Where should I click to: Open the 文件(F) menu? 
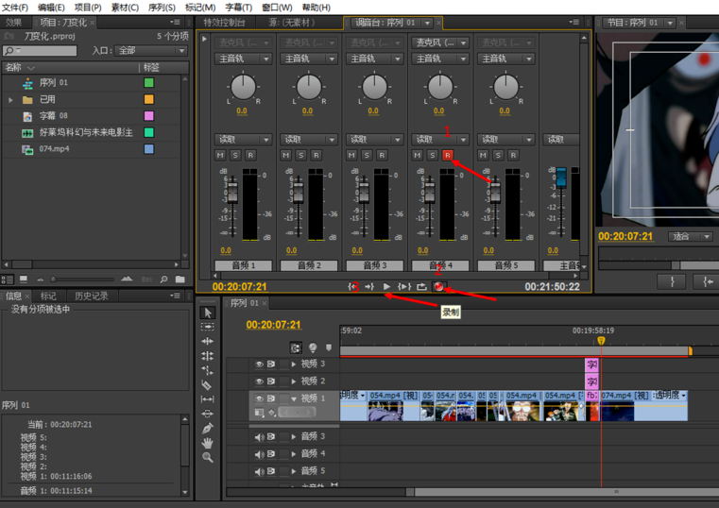15,7
